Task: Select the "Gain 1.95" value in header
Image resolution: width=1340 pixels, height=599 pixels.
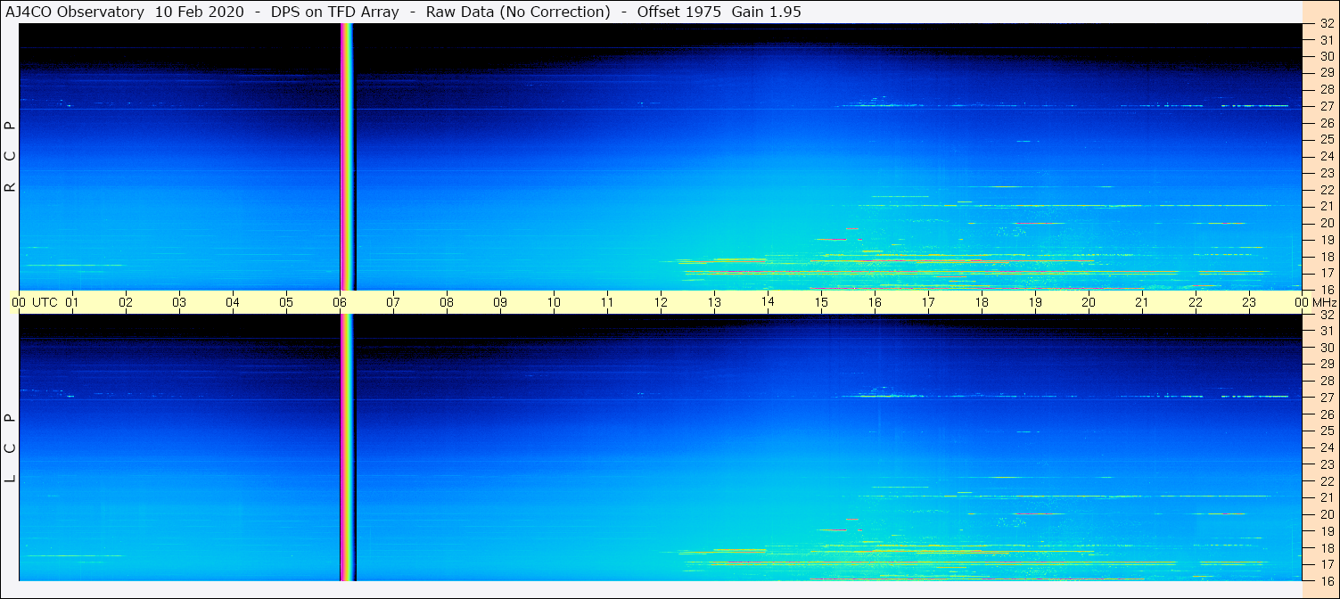Action: pos(766,12)
